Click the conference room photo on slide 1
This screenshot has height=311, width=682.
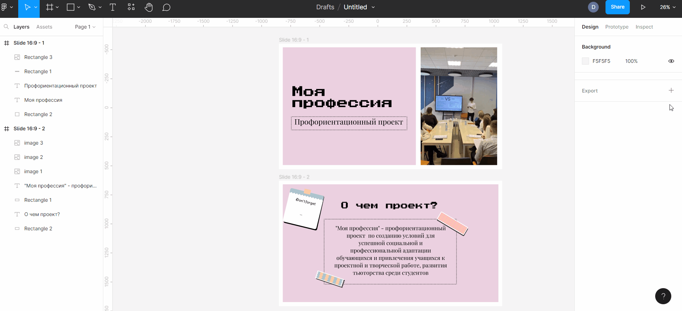459,106
